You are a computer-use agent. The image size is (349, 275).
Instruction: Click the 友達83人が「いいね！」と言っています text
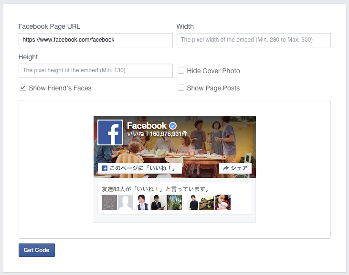point(155,189)
